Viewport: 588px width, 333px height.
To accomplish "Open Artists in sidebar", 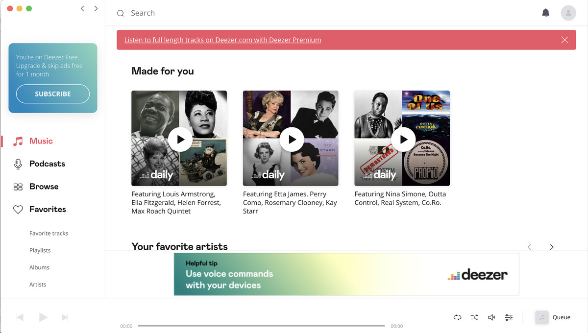I will coord(38,285).
